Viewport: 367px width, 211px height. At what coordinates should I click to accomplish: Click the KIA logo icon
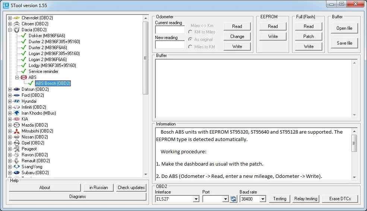17,119
